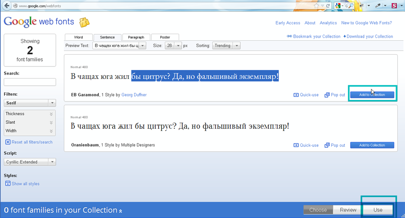Viewport: 405px width, 218px height.
Task: Click into the font Search field
Action: click(x=30, y=82)
